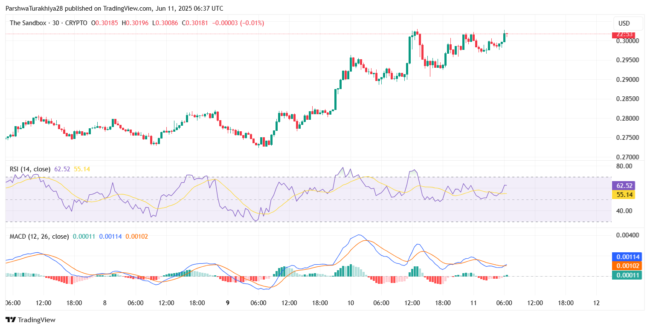Click the RSI (14, close) legend label

(30, 169)
